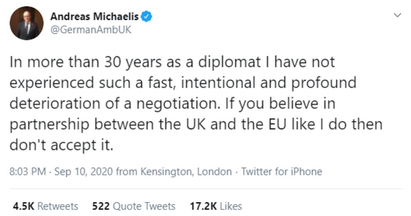The height and width of the screenshot is (216, 411).
Task: Show the 17.2K Likes list
Action: 215,206
